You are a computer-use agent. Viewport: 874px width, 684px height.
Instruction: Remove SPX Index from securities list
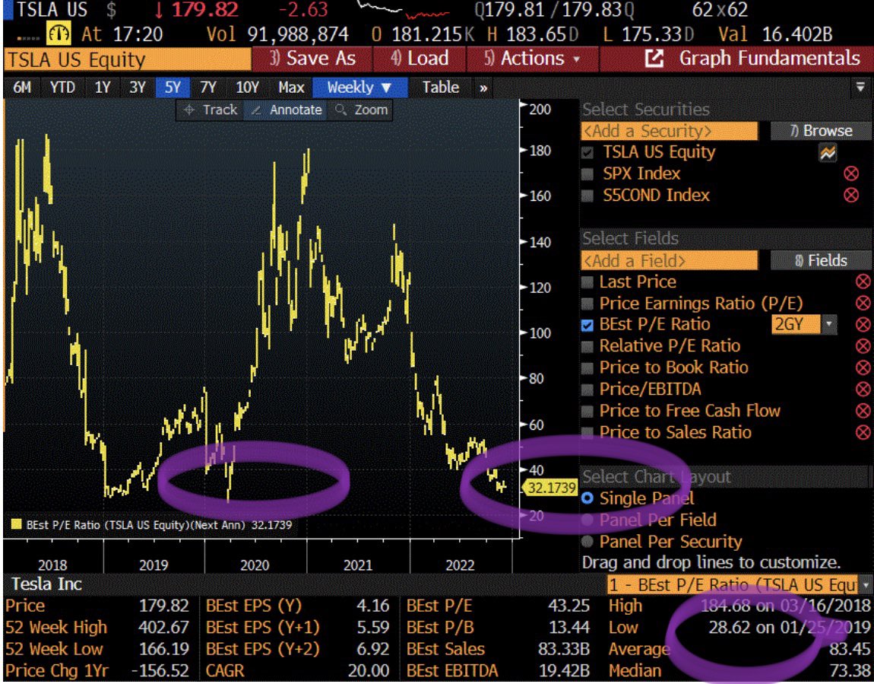pos(851,173)
